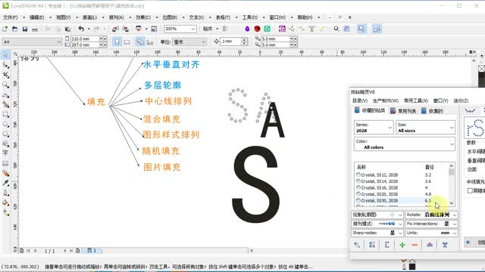This screenshot has height=272, width=485.
Task: Click the green square plugin icon
Action: click(267, 29)
